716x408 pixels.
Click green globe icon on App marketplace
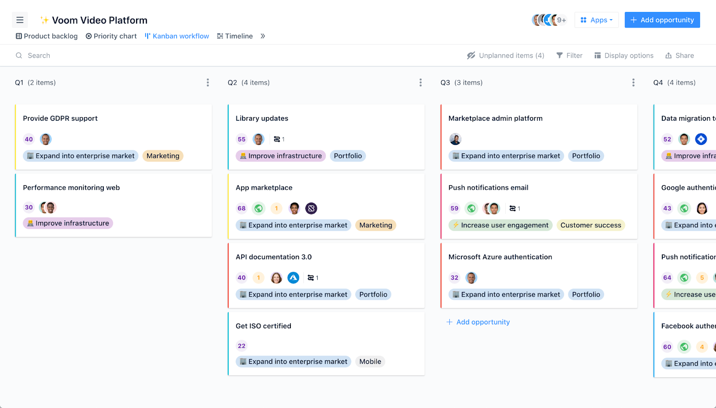259,208
